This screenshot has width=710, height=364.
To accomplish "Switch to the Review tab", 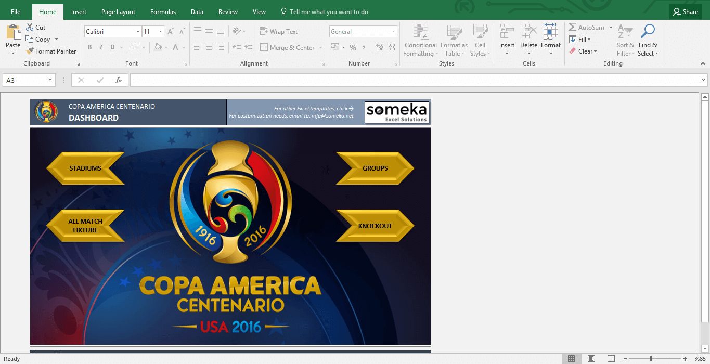I will pyautogui.click(x=228, y=12).
